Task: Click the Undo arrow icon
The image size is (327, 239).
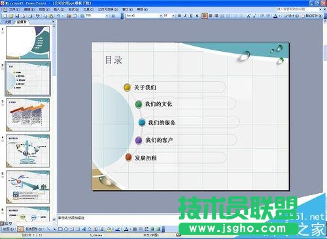Action: coord(58,16)
